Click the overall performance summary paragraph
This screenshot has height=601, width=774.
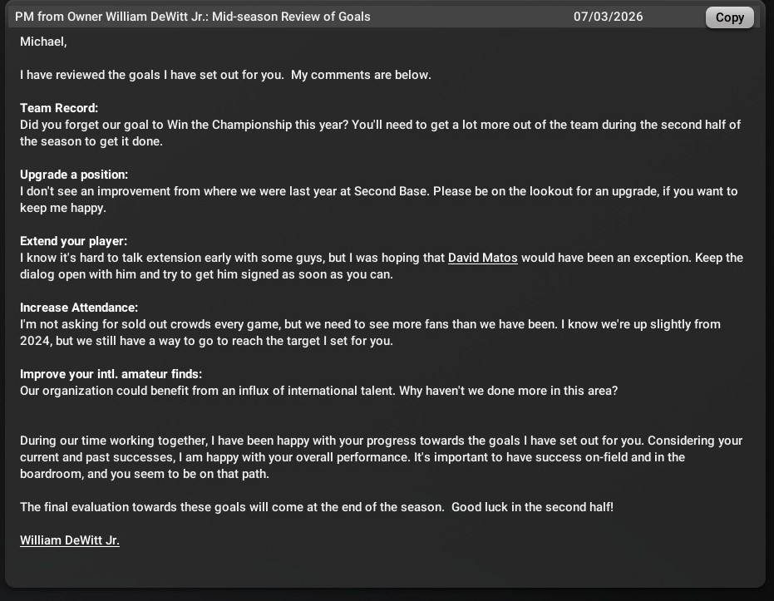(381, 457)
